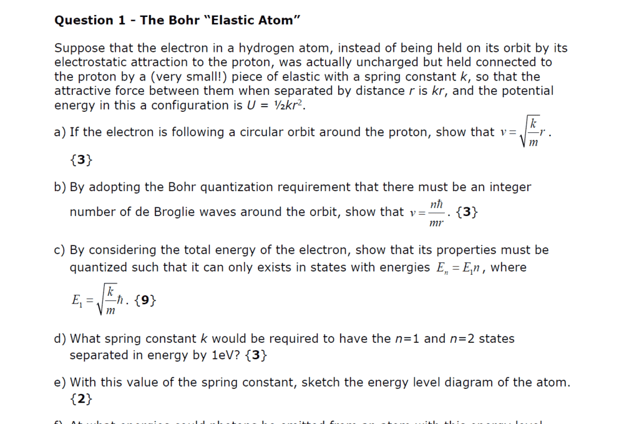Viewport: 624px width, 424px height.
Task: Click the part a) label
Action: pos(61,132)
